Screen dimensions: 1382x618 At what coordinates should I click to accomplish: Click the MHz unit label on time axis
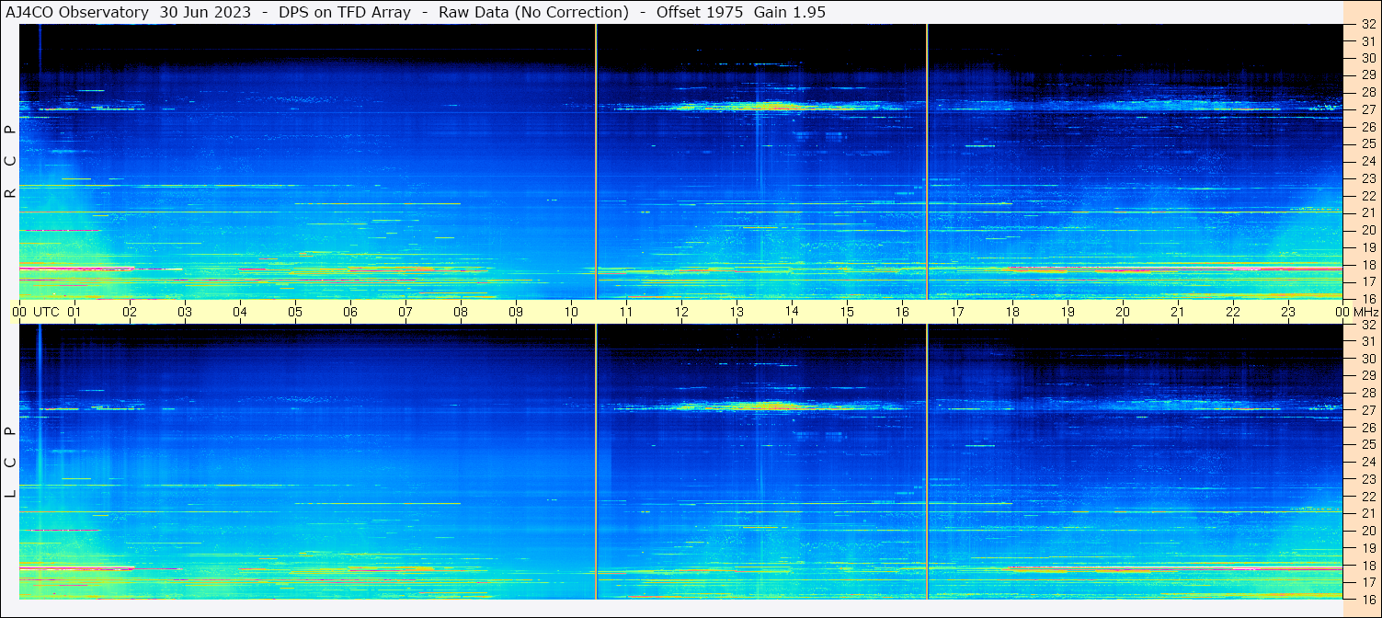tap(1365, 312)
